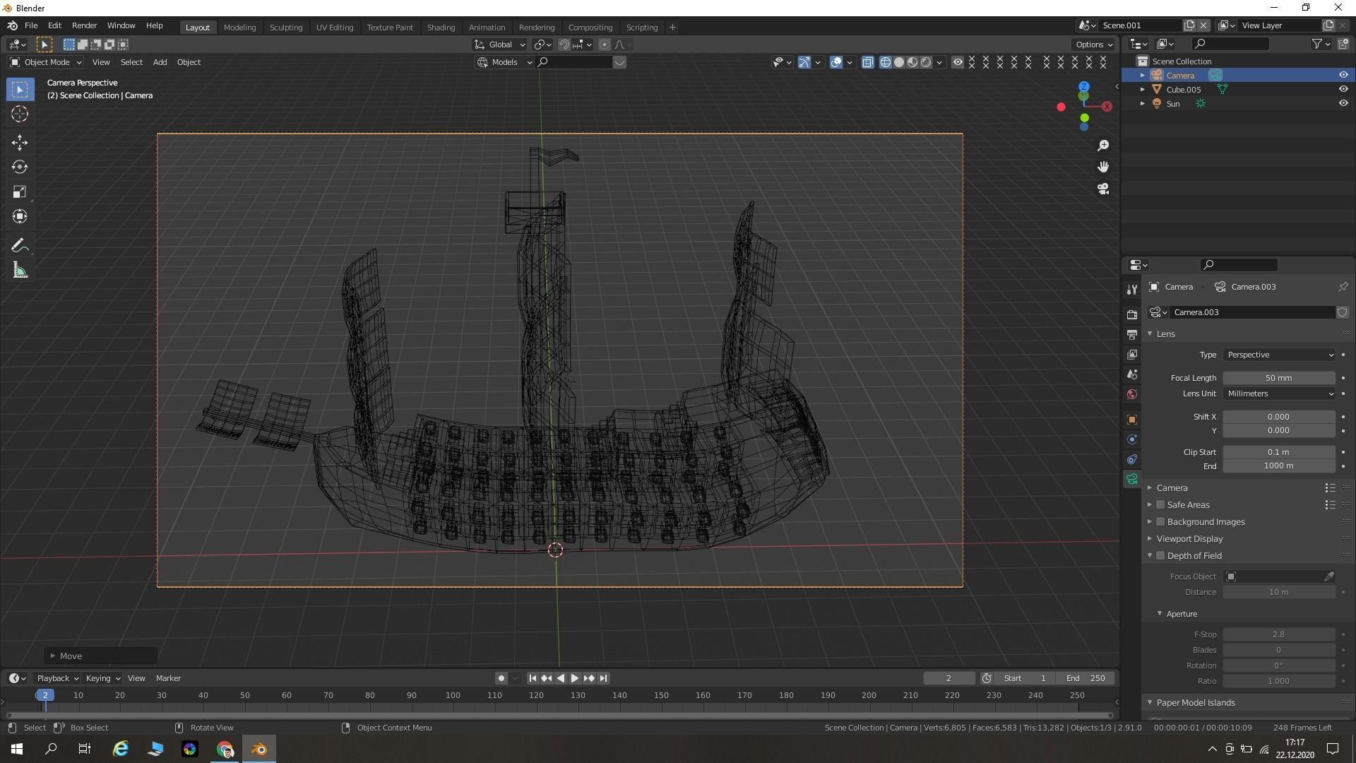Switch to the Modeling workspace tab
The image size is (1356, 763).
pyautogui.click(x=239, y=27)
